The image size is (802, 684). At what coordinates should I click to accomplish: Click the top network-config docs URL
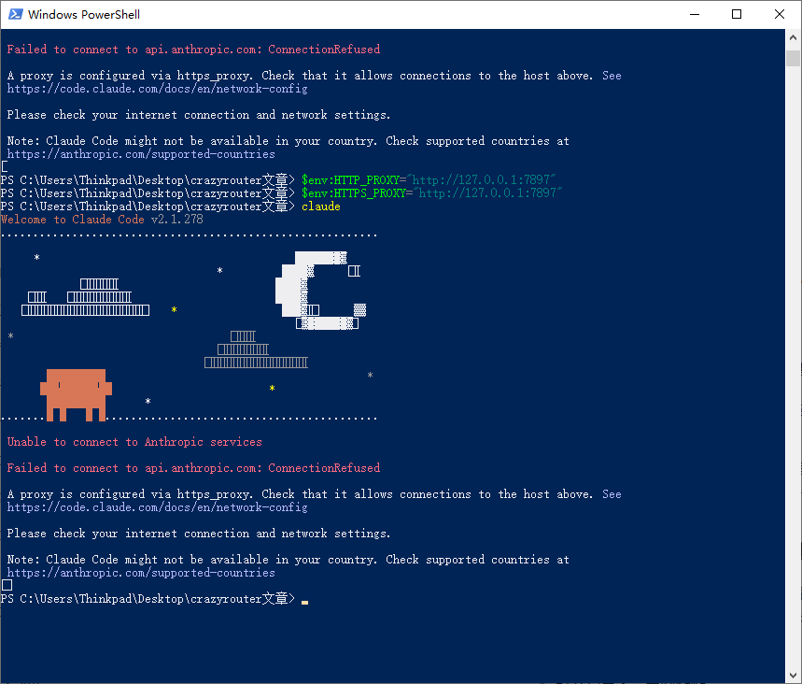(x=158, y=89)
